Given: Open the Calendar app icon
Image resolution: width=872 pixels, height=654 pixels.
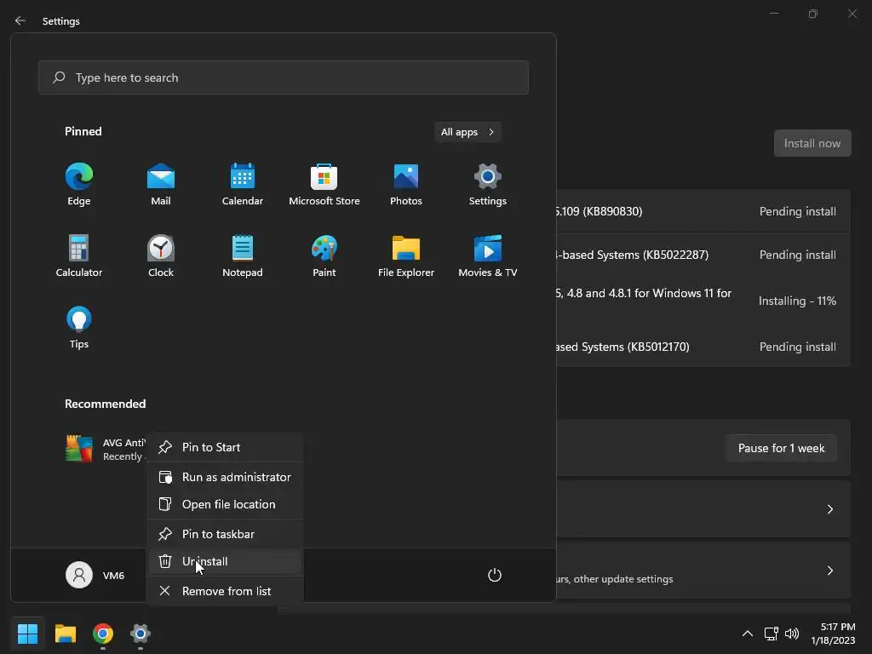Looking at the screenshot, I should pos(243,184).
